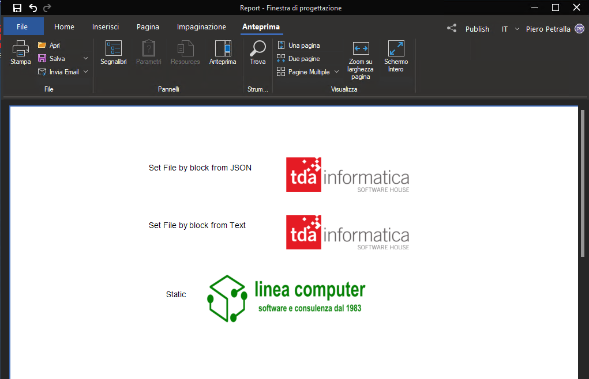The image size is (589, 379).
Task: Switch to Due pagine view
Action: 299,59
